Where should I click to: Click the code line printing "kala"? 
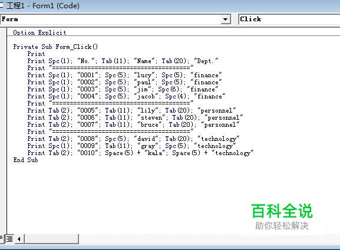point(140,153)
